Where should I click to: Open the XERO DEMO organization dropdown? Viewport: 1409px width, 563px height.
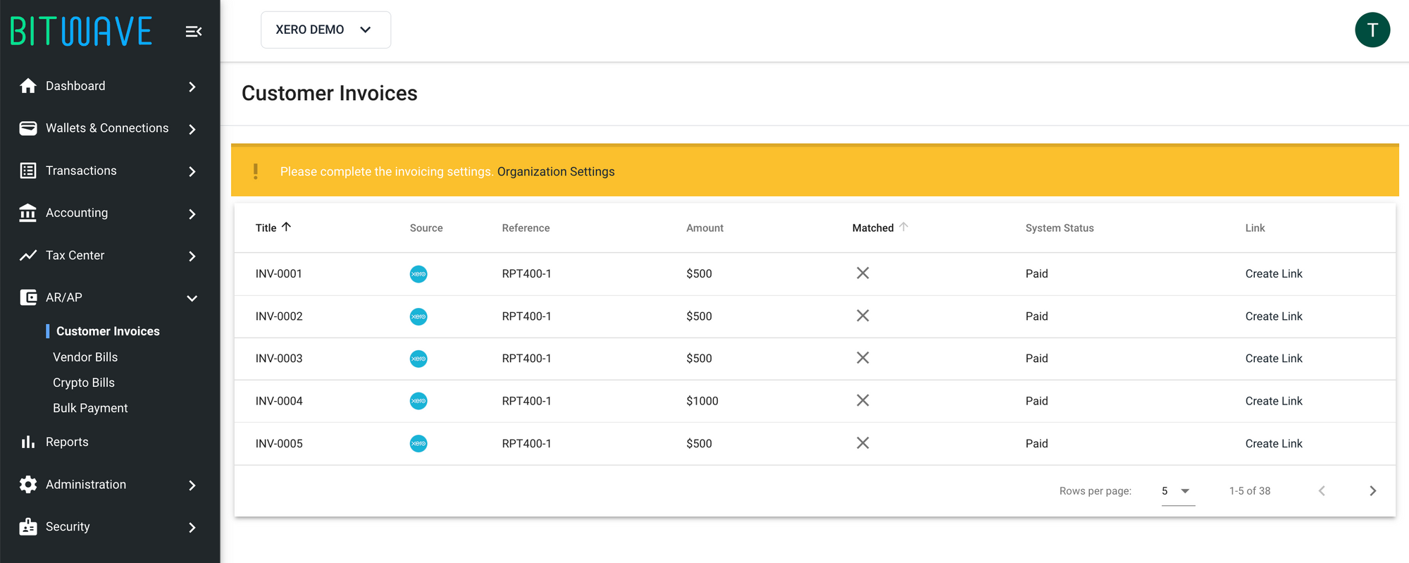[325, 30]
